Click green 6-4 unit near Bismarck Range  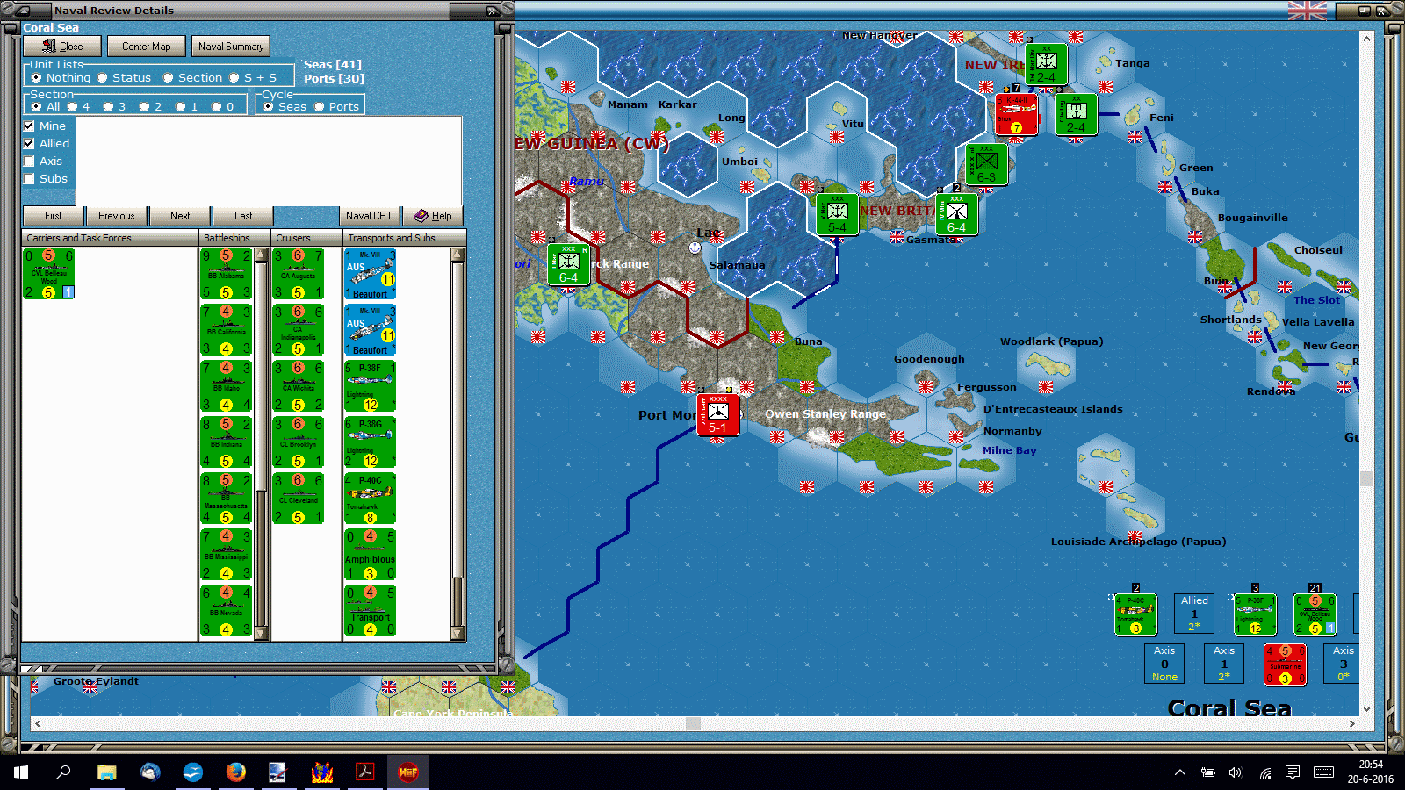[x=568, y=265]
